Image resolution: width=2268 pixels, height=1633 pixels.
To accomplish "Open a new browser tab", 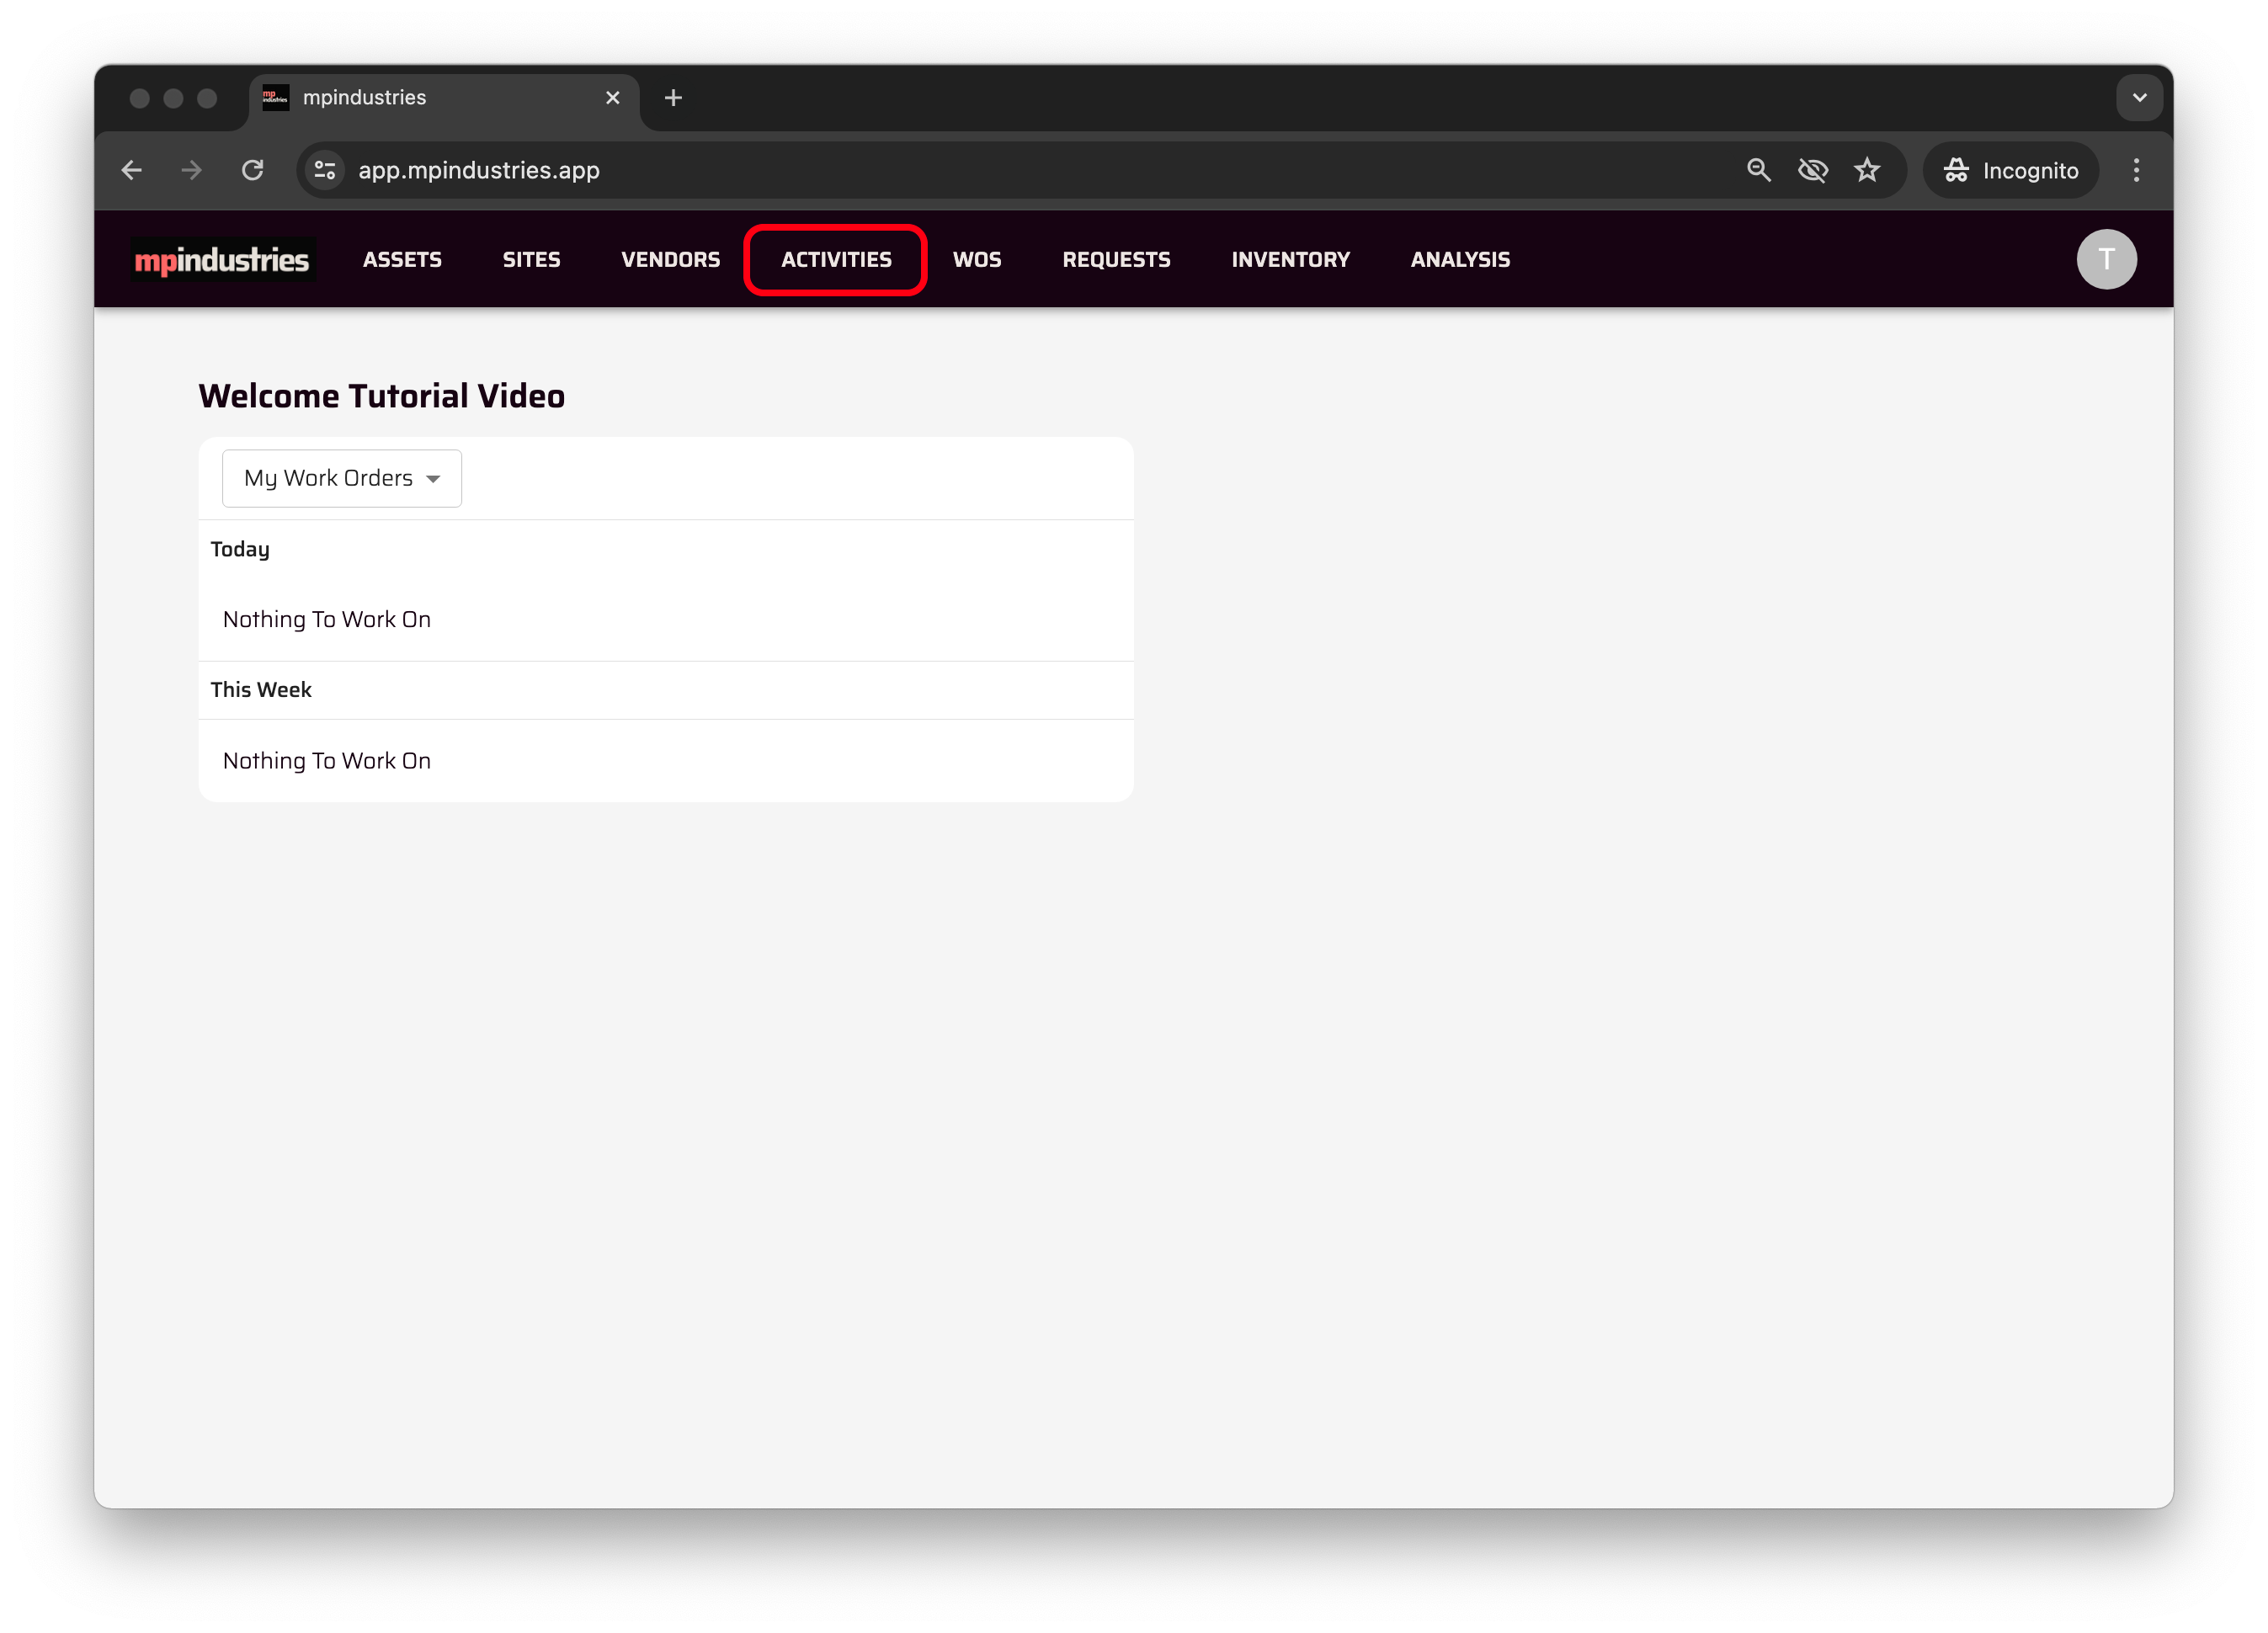I will pyautogui.click(x=673, y=98).
